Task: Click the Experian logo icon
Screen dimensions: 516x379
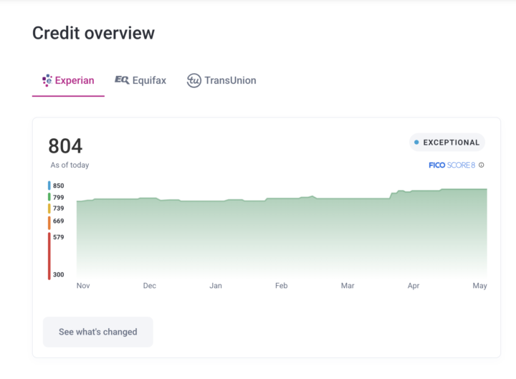Action: 47,80
